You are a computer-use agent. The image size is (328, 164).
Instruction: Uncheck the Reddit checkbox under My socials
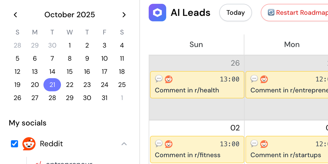[x=14, y=144]
